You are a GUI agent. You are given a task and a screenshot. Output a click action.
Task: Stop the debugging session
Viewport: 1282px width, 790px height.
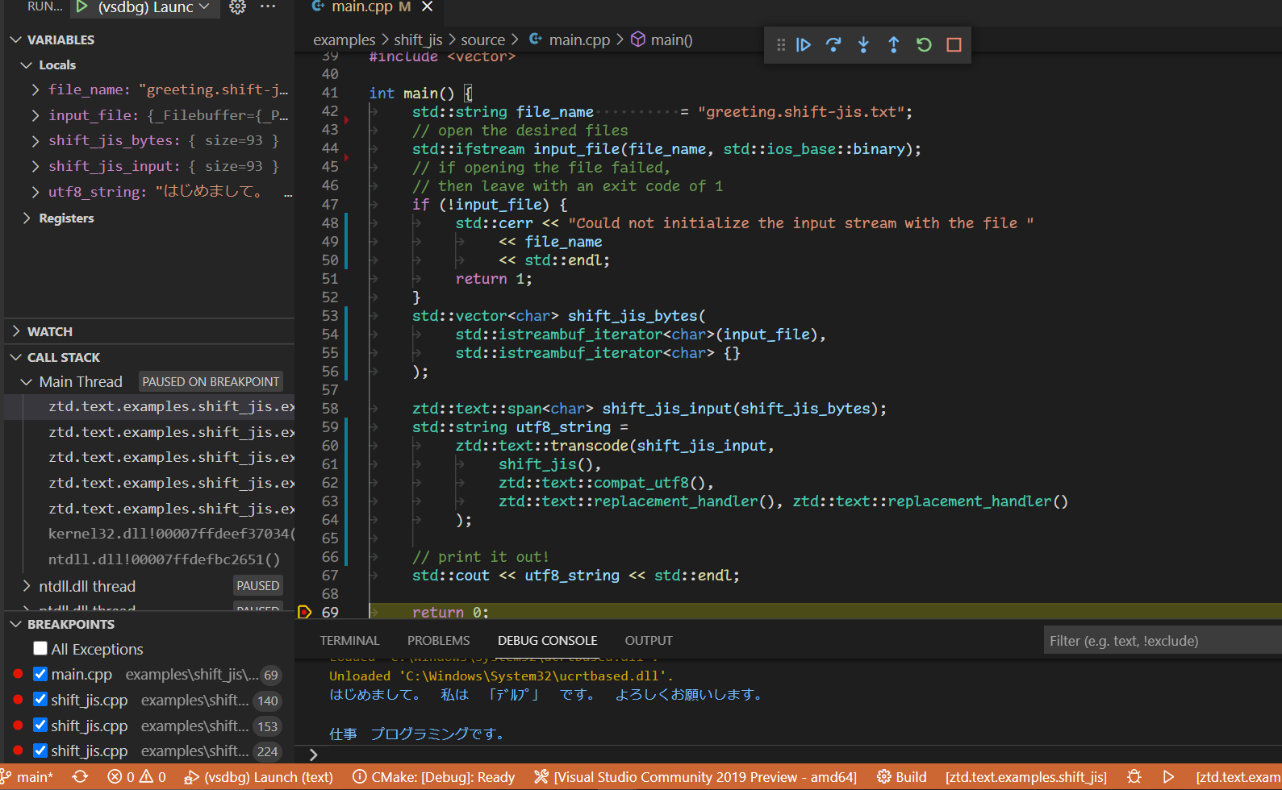(x=954, y=45)
